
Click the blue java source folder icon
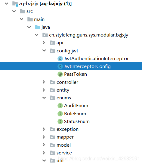[x=38, y=27]
